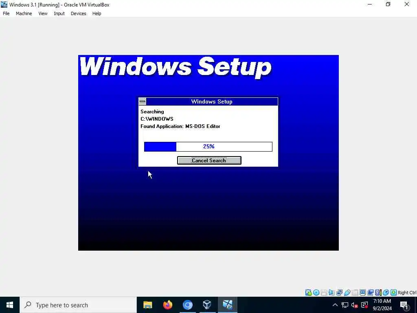
Task: Click the USB devices status icon
Action: coord(347,293)
